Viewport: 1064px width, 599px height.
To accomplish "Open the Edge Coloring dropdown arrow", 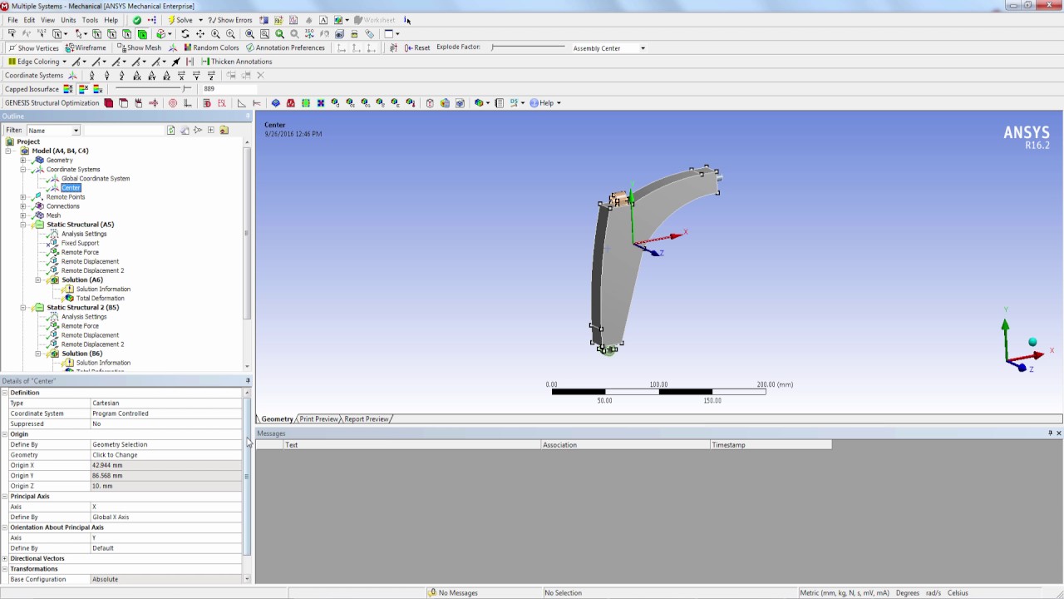I will coord(64,62).
